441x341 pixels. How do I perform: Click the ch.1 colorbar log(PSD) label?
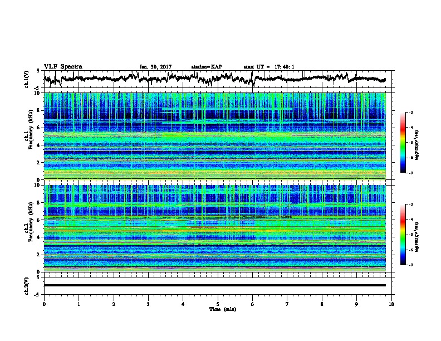coord(417,145)
